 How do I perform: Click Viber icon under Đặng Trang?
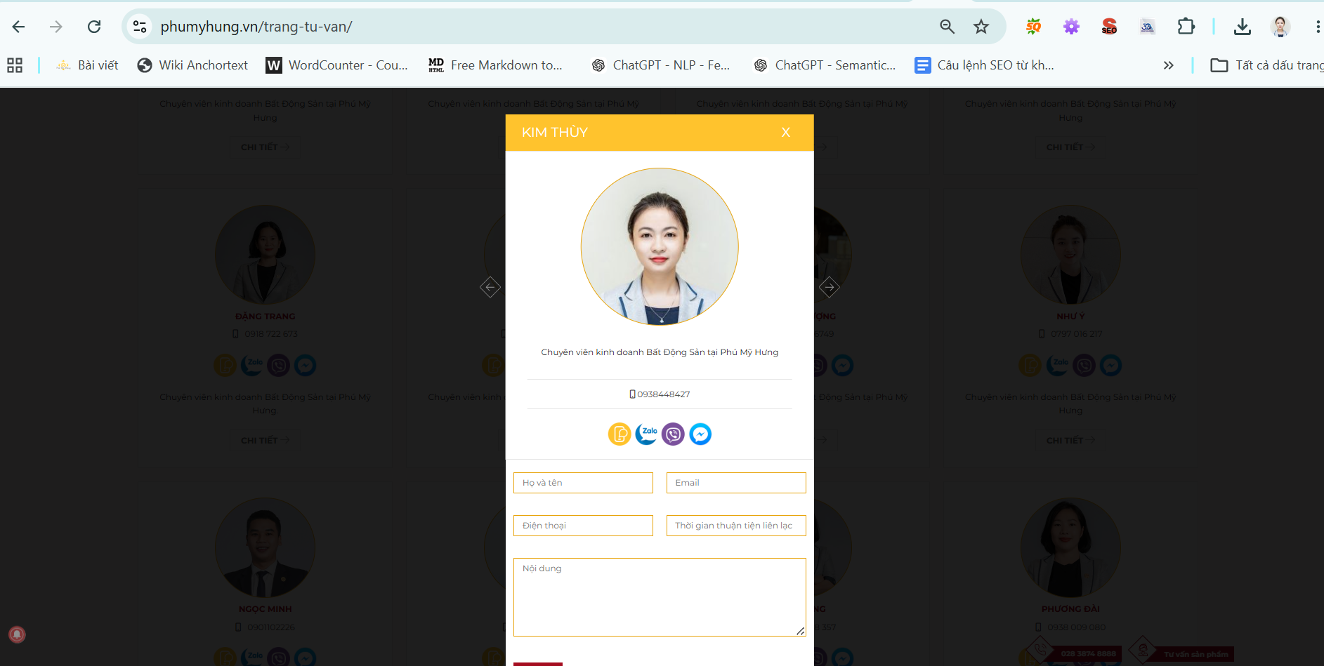click(279, 366)
